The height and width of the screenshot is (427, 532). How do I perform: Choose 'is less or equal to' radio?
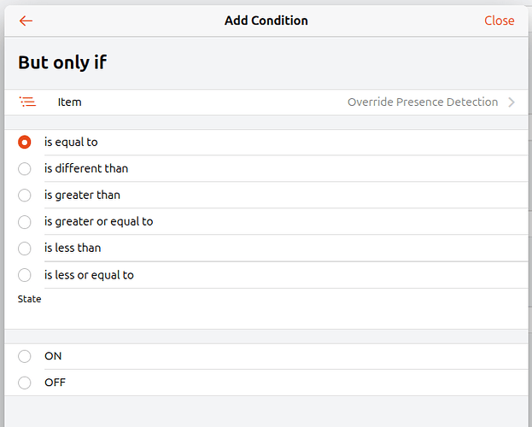pyautogui.click(x=25, y=275)
